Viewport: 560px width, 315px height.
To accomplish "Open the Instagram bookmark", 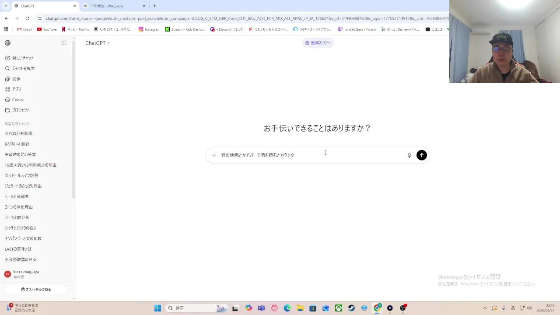I will tap(149, 29).
